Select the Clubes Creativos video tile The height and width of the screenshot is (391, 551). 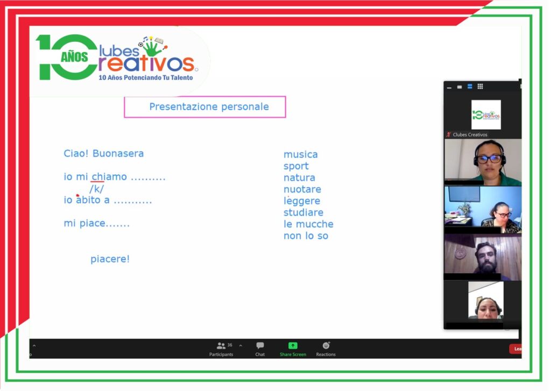[485, 115]
